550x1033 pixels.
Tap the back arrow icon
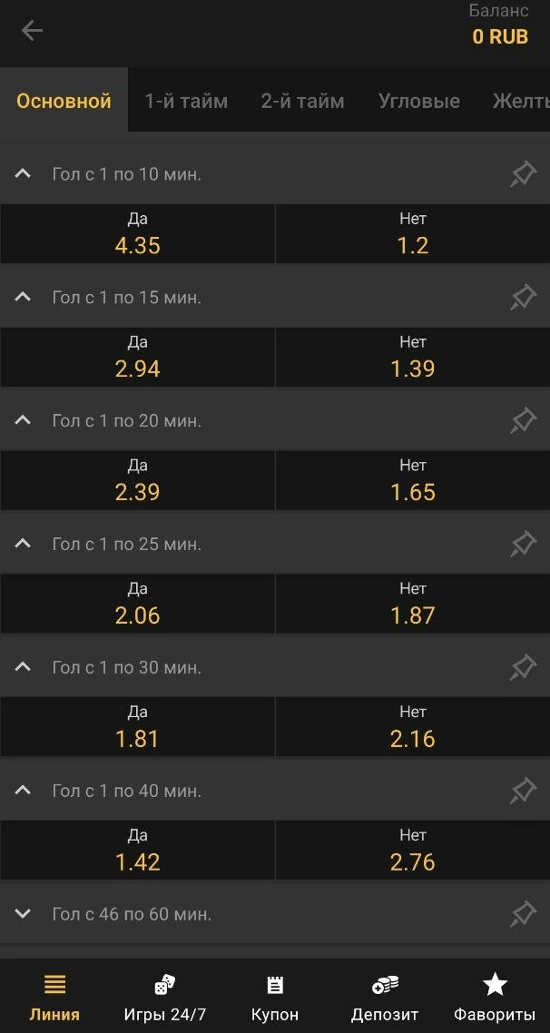[x=32, y=31]
